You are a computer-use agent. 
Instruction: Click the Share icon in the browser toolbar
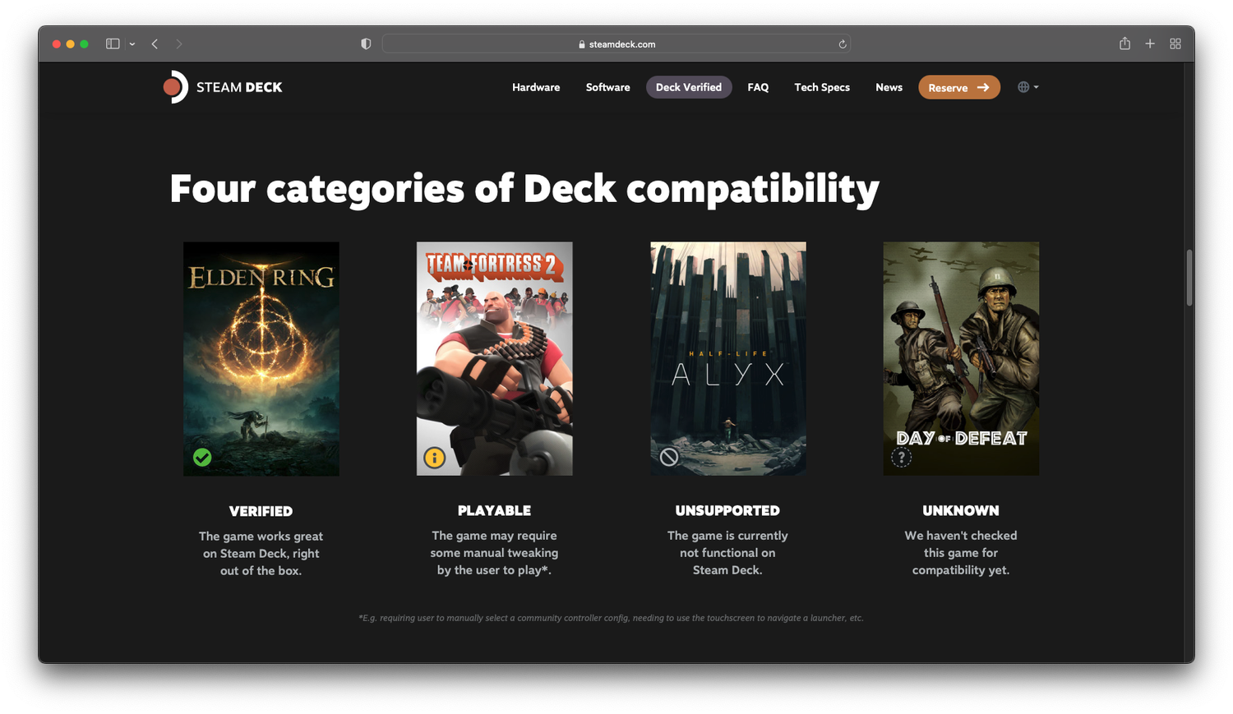pyautogui.click(x=1124, y=44)
